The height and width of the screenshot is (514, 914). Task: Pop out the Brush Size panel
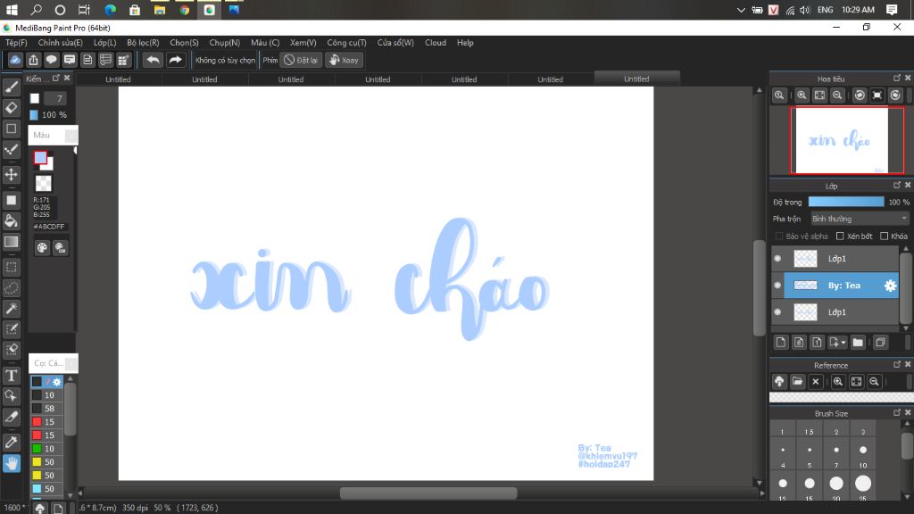[897, 412]
